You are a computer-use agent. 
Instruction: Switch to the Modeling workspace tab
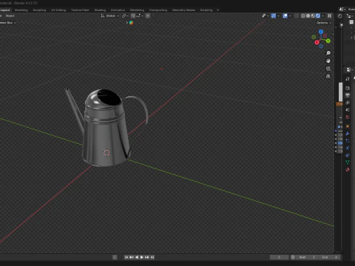[x=21, y=10]
